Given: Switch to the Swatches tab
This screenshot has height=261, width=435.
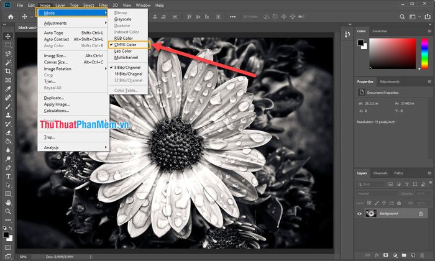Looking at the screenshot, I should point(380,31).
